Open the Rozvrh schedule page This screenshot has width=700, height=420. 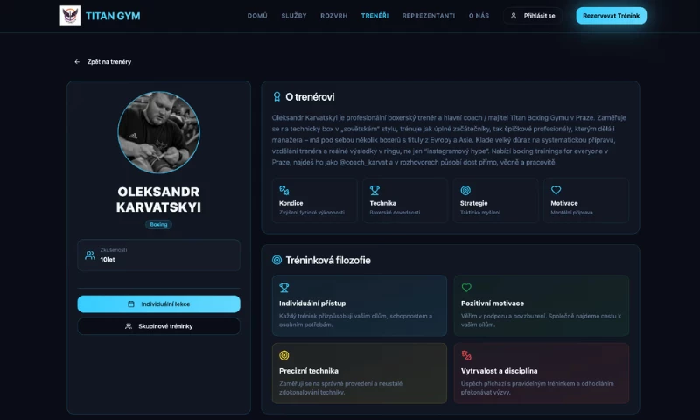[334, 16]
